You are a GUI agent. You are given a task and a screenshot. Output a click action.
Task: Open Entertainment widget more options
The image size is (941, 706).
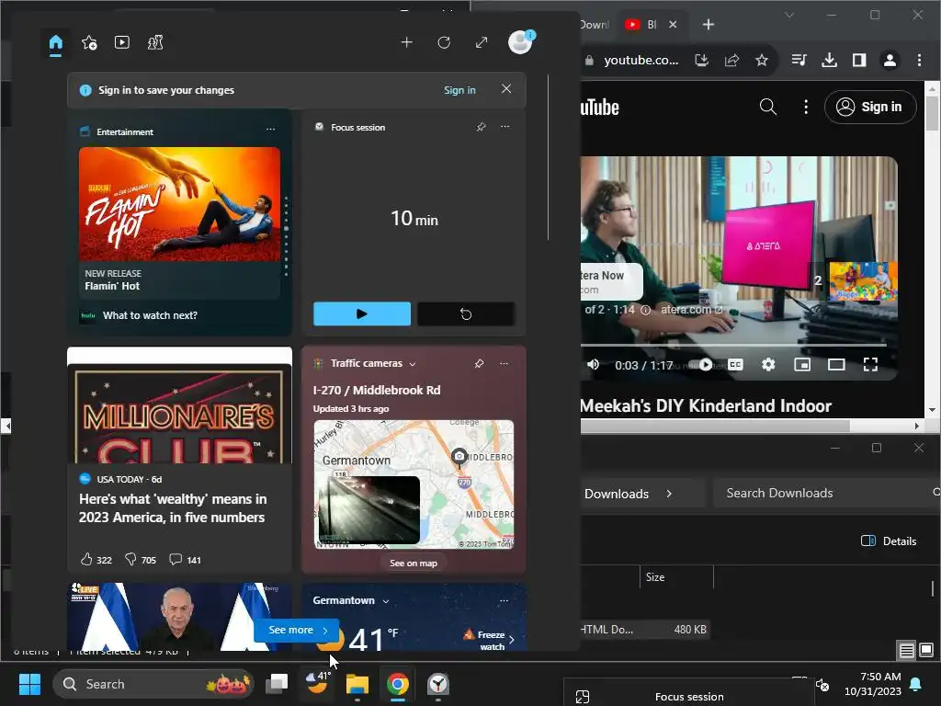pyautogui.click(x=271, y=129)
